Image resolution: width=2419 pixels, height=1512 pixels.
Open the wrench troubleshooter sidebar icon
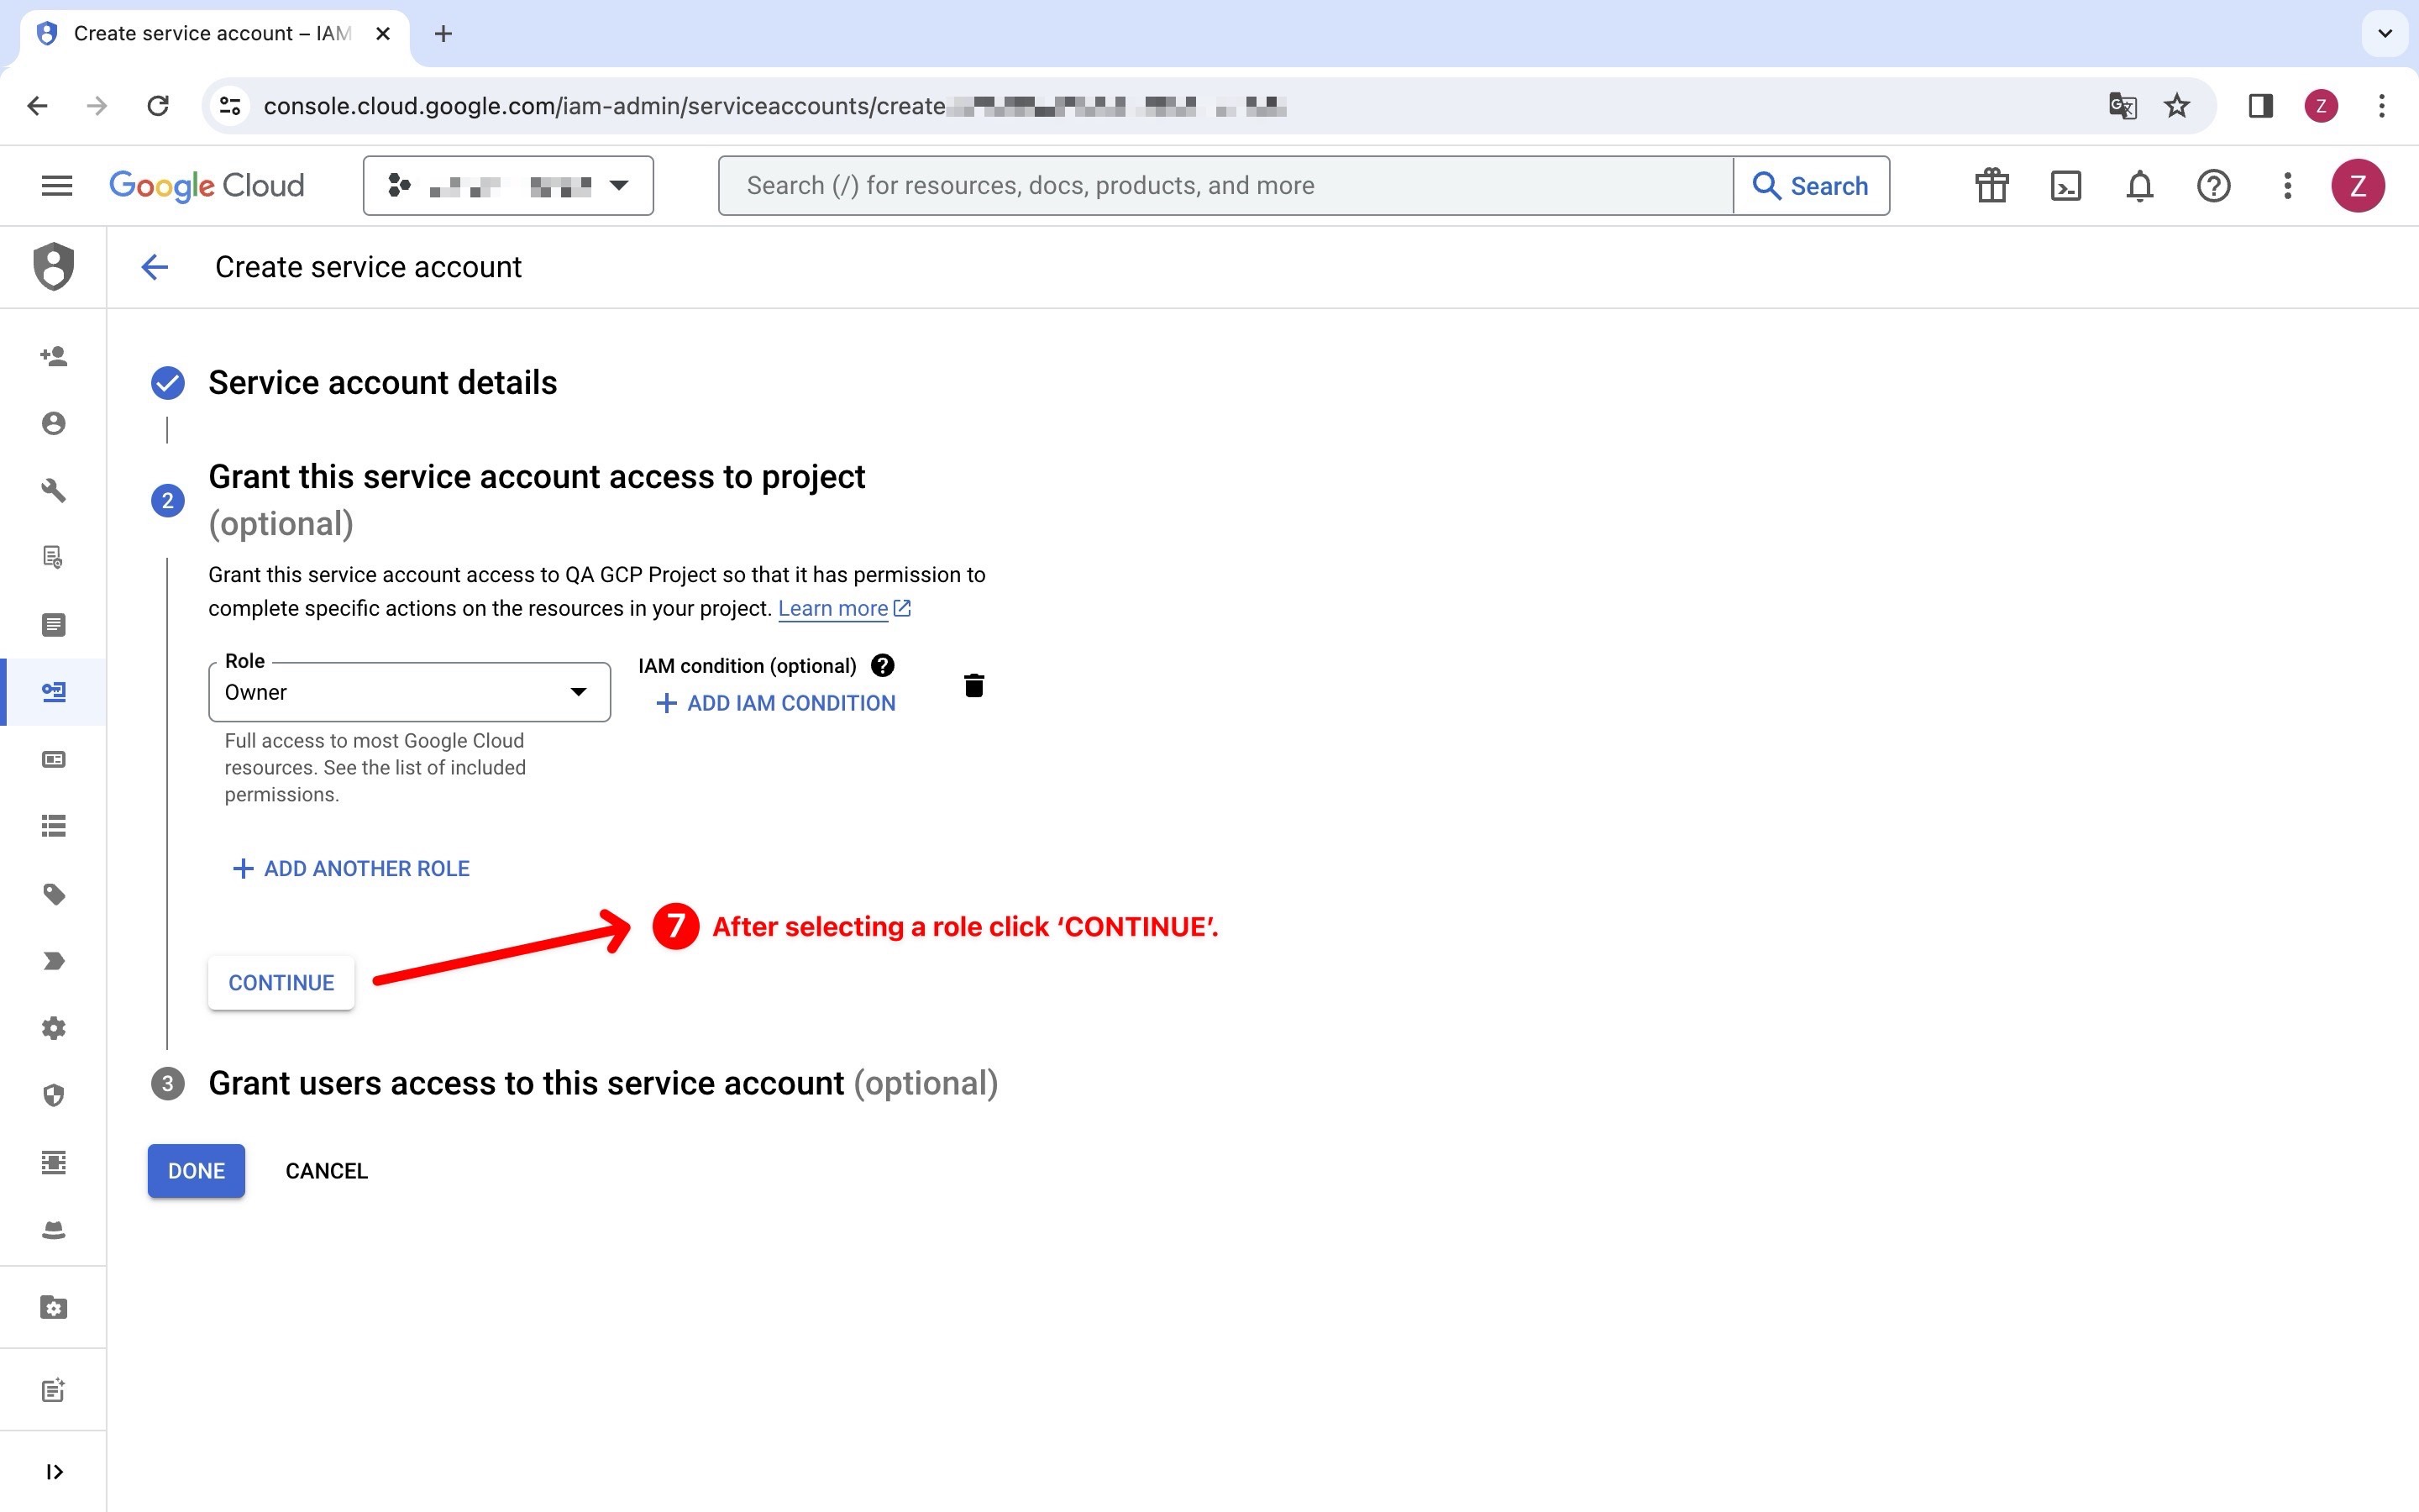(54, 490)
